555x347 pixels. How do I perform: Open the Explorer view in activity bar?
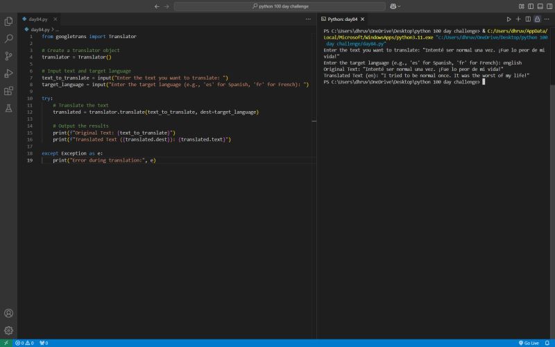point(8,22)
